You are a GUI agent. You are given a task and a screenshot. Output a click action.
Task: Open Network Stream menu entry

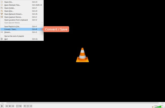click(22, 14)
